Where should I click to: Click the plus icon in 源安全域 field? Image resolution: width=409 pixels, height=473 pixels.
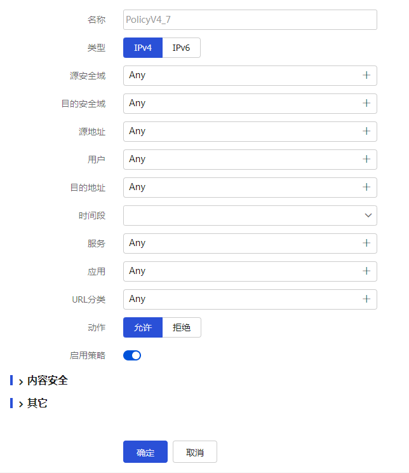[x=366, y=75]
